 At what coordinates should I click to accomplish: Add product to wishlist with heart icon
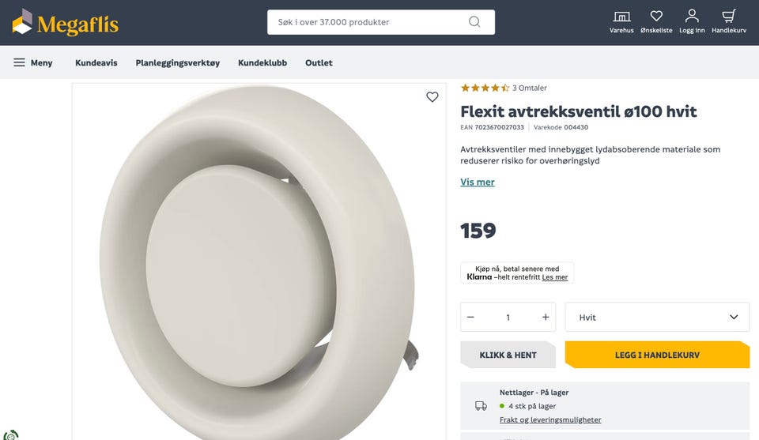coord(432,97)
